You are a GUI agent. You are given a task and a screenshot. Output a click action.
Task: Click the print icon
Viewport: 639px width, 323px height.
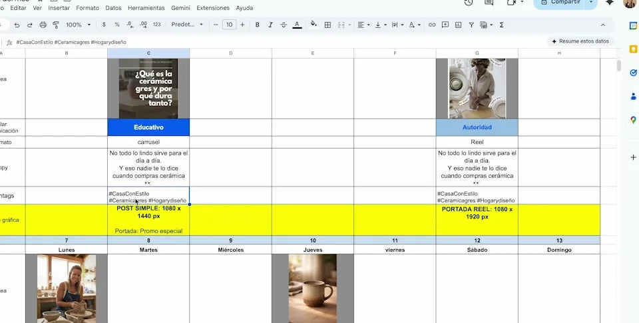pos(43,25)
